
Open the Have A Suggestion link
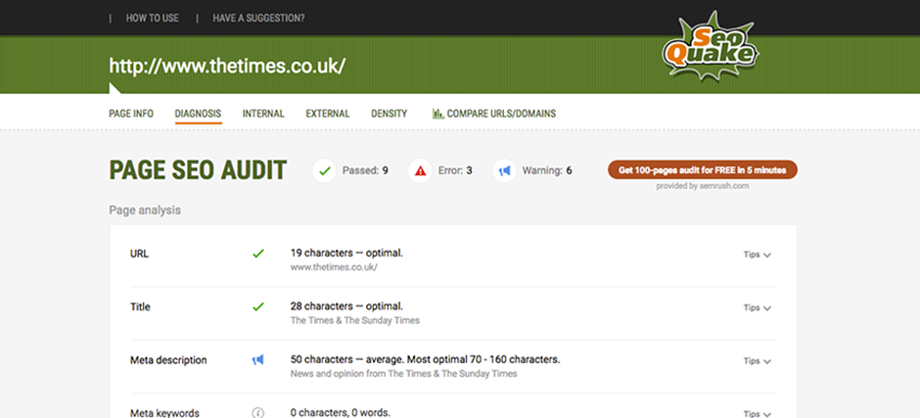pos(258,19)
